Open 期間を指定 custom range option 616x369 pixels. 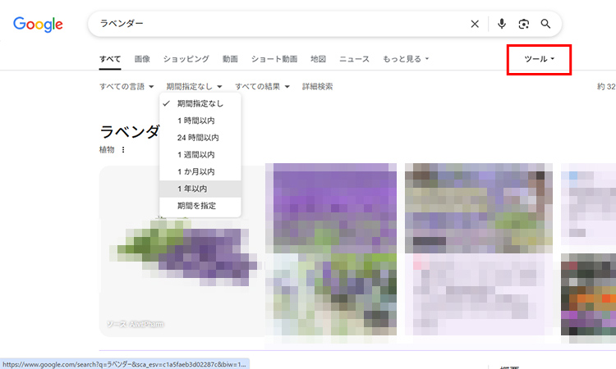(x=196, y=206)
